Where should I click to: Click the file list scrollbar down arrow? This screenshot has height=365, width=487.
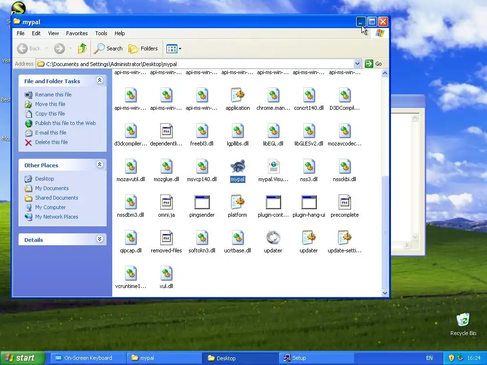(385, 293)
